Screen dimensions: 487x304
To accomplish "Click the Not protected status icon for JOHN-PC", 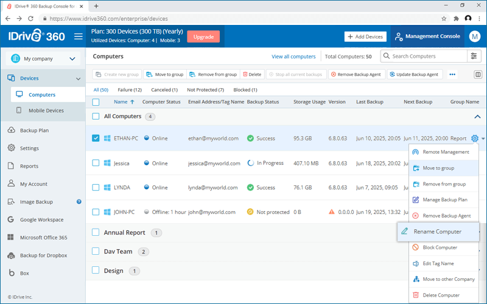I will [250, 212].
